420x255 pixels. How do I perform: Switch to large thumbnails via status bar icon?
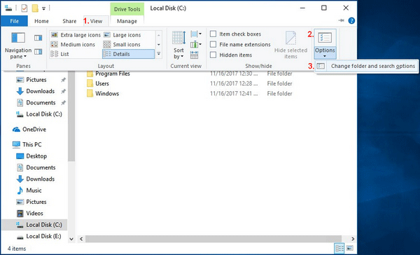pyautogui.click(x=350, y=249)
